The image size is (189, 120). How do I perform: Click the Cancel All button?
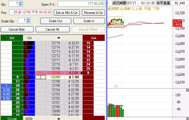click(x=52, y=30)
